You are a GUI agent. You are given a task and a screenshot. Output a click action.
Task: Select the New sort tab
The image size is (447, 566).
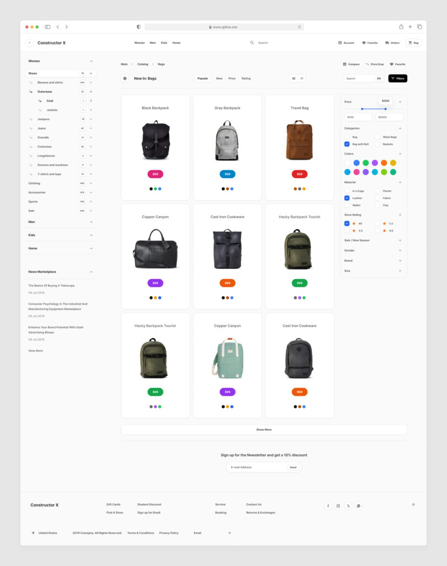[x=219, y=78]
